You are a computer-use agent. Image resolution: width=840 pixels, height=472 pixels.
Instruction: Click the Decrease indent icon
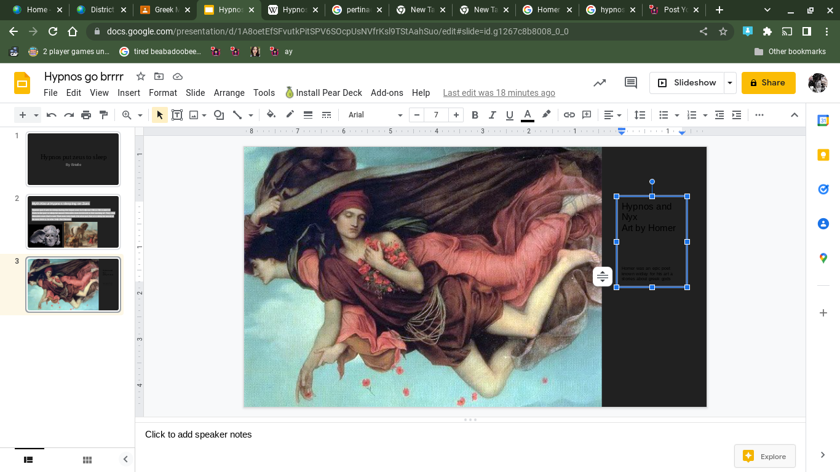click(x=719, y=115)
